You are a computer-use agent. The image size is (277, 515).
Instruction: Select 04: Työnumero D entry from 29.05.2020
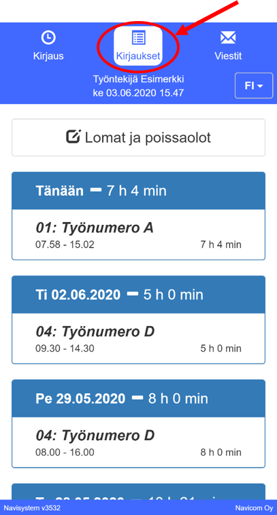coord(139,442)
